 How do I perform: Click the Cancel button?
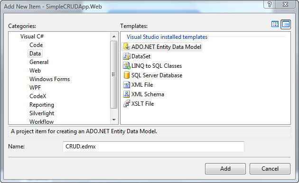coord(270,169)
